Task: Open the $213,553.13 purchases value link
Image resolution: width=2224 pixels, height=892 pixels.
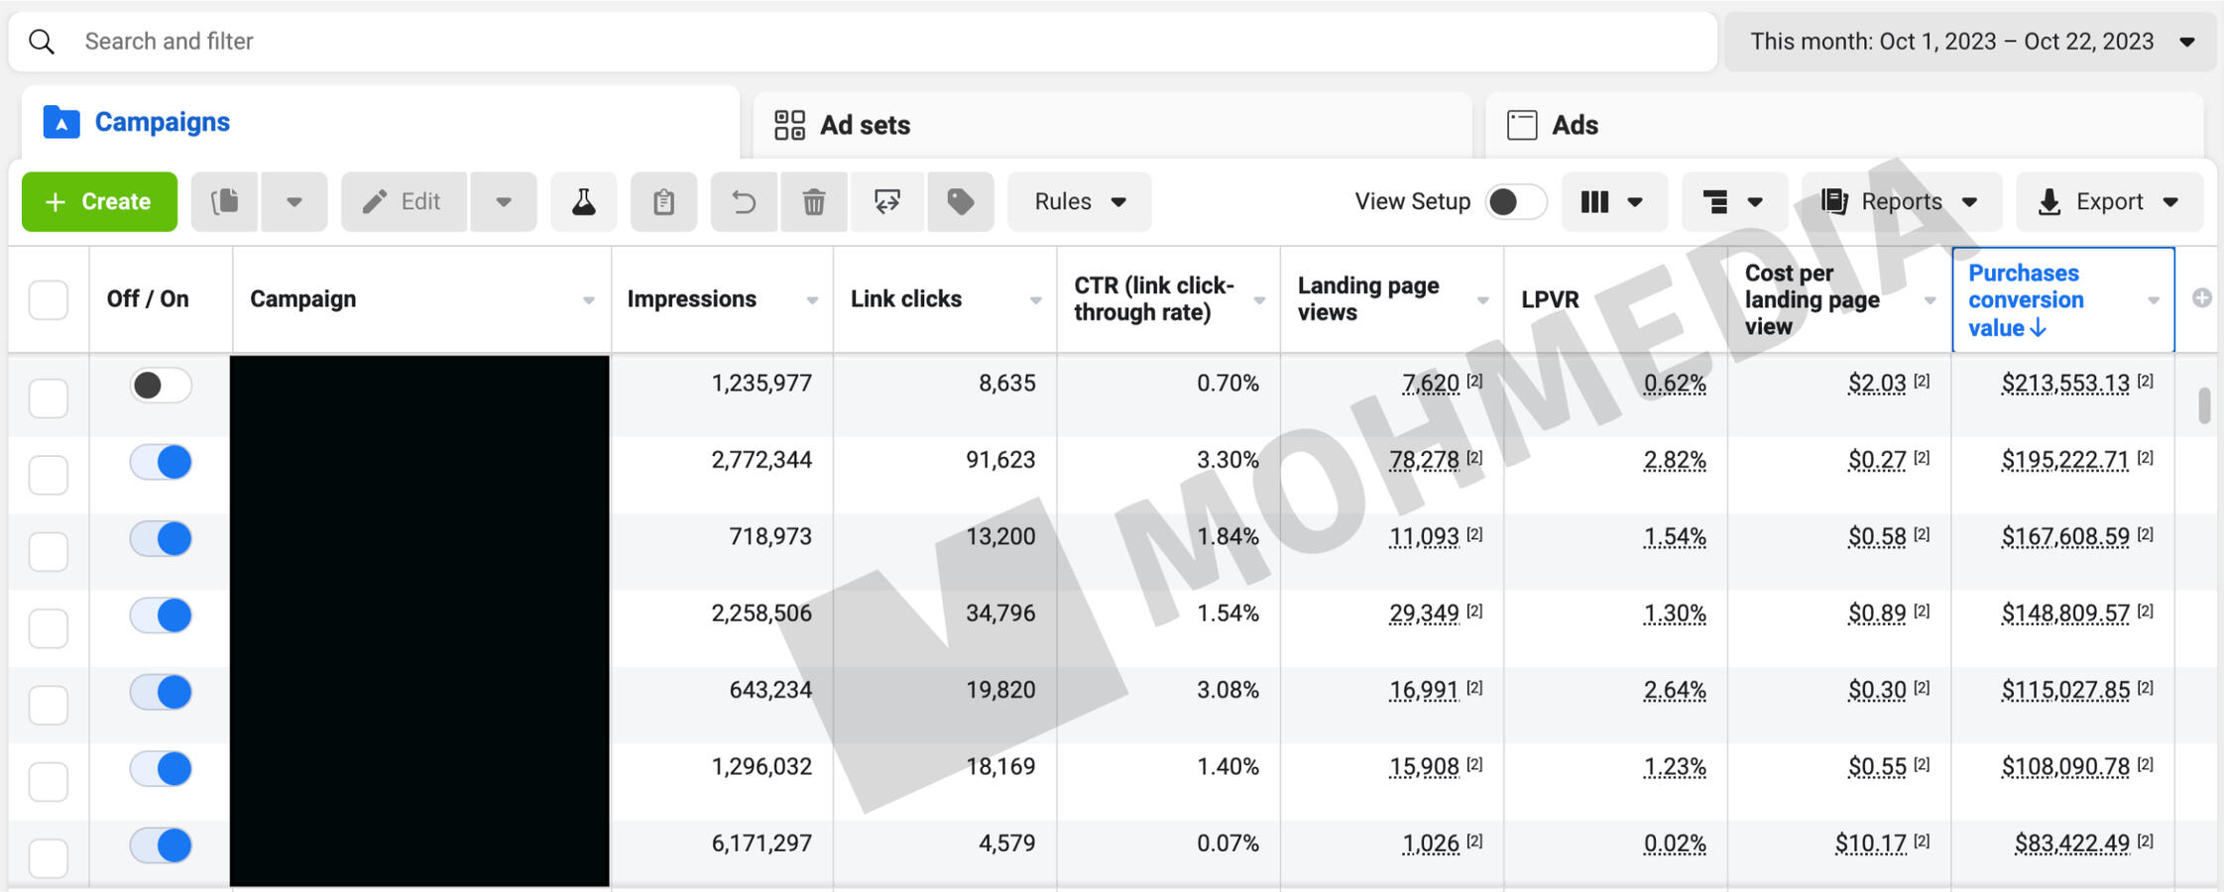Action: coord(2064,384)
